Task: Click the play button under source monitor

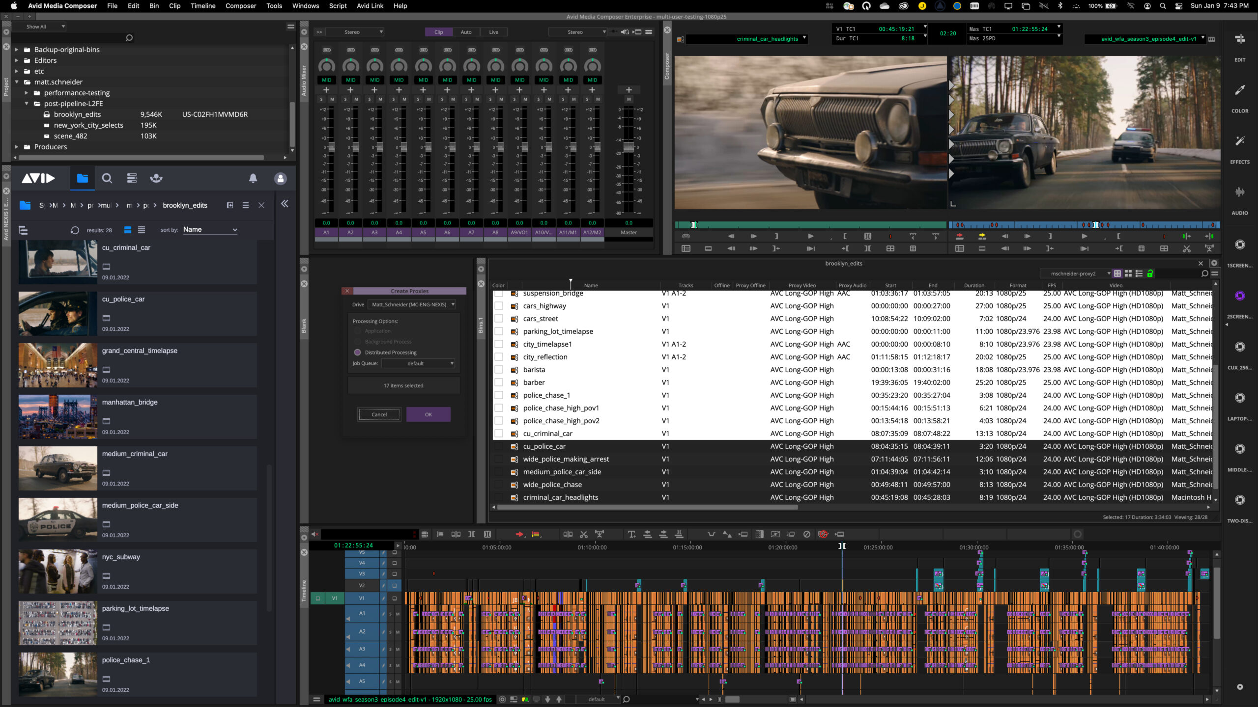Action: point(810,237)
